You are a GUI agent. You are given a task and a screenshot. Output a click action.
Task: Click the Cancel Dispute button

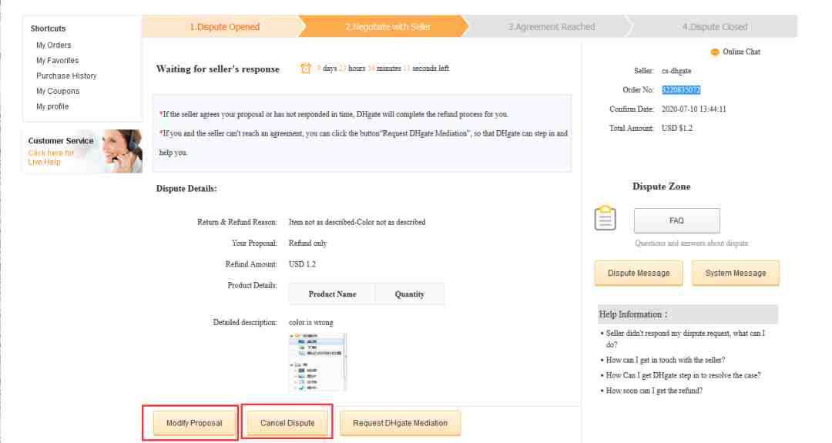pyautogui.click(x=287, y=423)
